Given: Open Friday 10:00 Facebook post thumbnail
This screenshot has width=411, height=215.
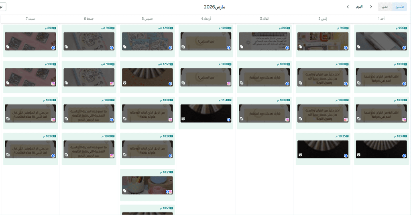Looking at the screenshot, I should [89, 113].
